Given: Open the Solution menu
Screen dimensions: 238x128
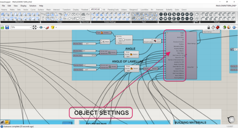Looking at the screenshot, I should click(x=33, y=6).
